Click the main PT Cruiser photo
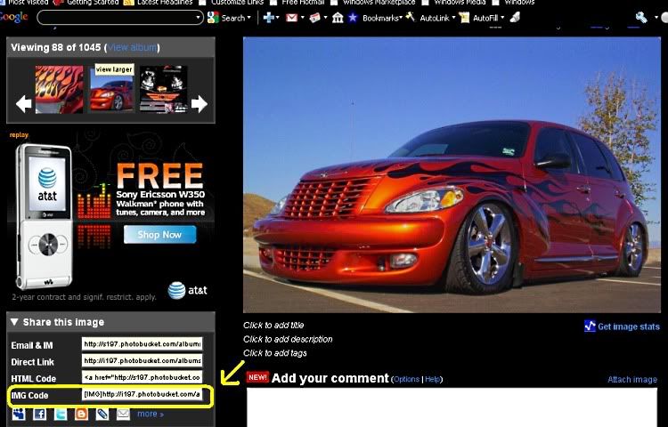This screenshot has width=668, height=427. click(452, 174)
